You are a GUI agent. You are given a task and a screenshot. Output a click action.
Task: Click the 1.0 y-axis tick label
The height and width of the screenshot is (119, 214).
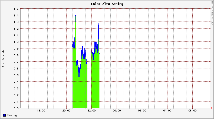click(16, 42)
